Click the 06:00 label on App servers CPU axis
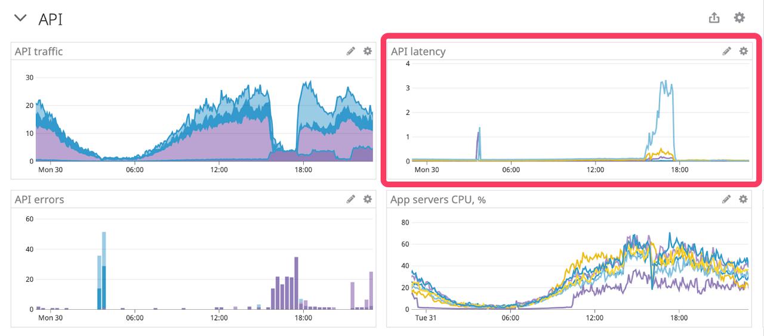This screenshot has height=336, width=764. point(511,318)
